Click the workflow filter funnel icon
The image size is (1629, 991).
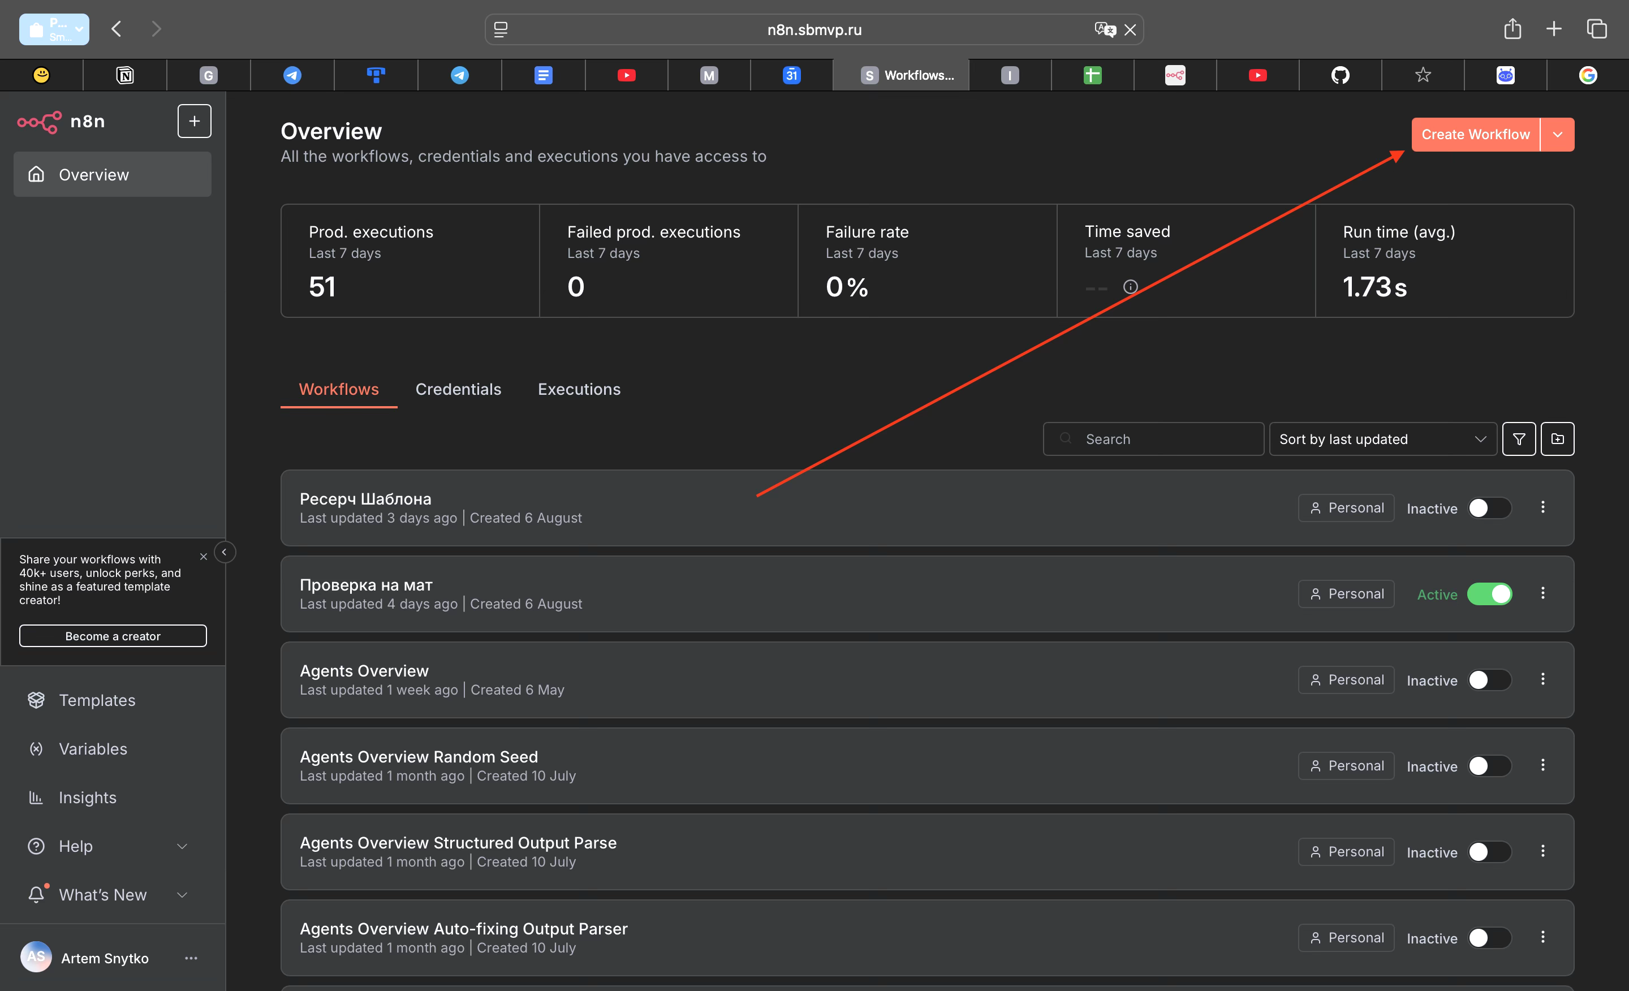click(x=1519, y=439)
